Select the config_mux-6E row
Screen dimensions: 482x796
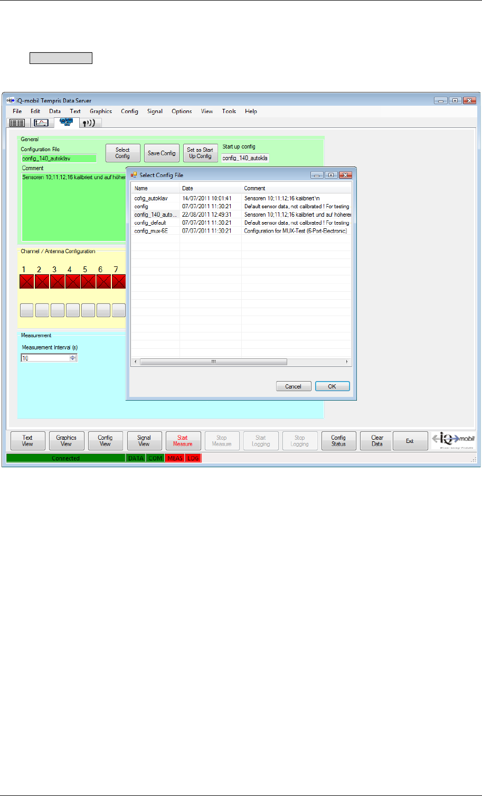coord(241,231)
